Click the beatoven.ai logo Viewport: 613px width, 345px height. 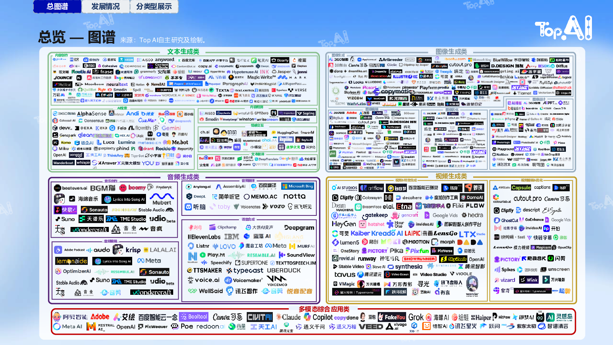70,188
